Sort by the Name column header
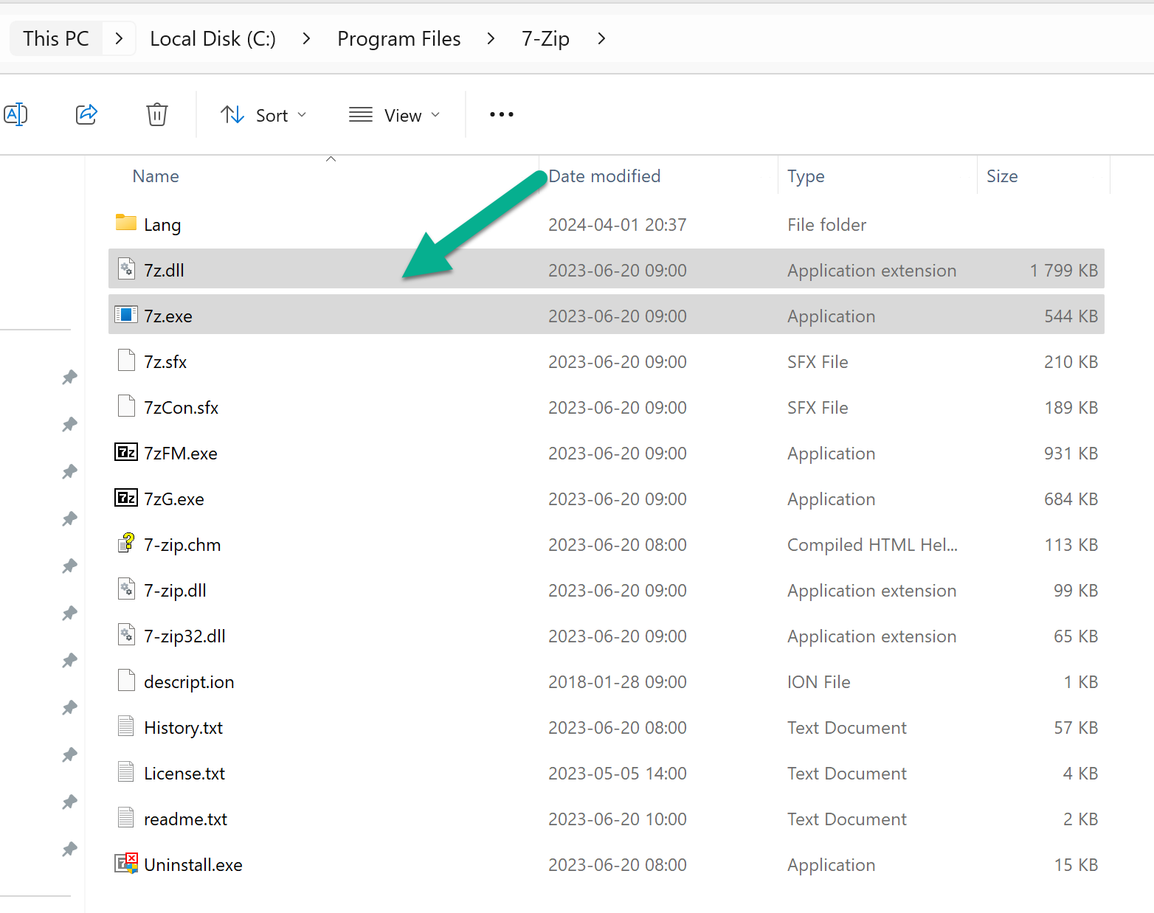1154x913 pixels. [156, 176]
